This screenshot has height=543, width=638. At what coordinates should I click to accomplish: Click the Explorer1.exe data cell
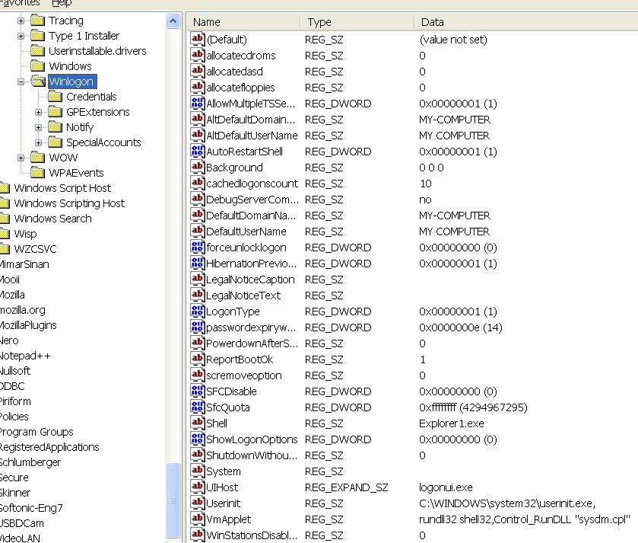451,423
